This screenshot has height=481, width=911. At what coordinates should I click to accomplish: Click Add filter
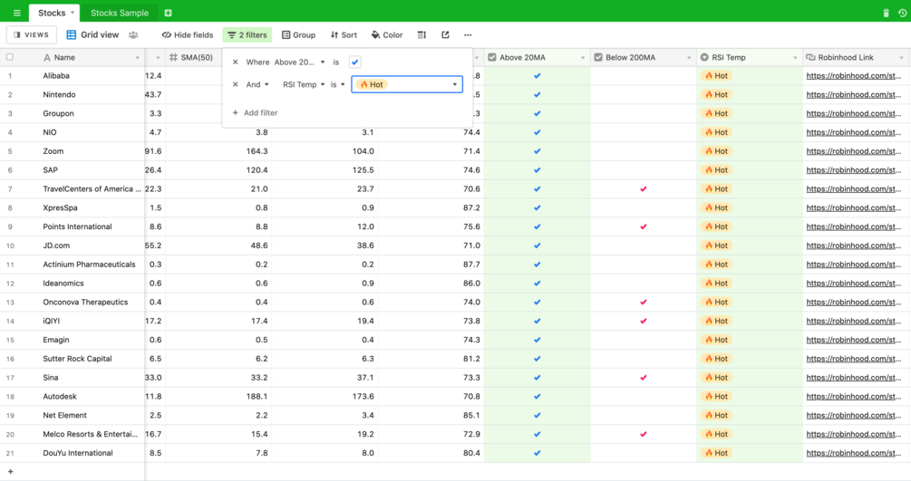click(x=255, y=112)
